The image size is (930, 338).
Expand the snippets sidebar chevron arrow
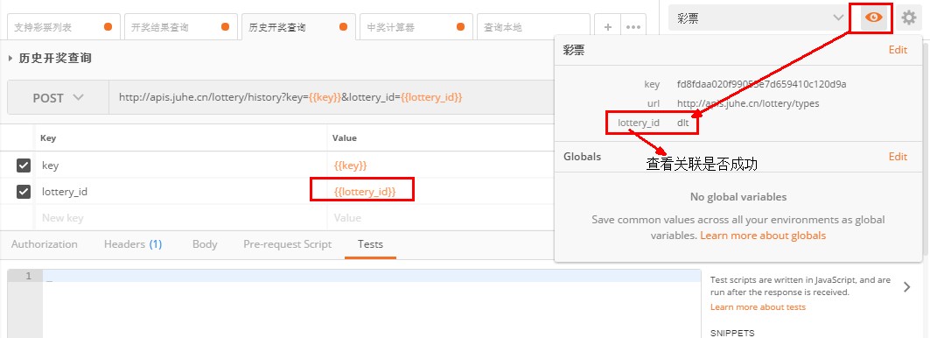coord(906,287)
